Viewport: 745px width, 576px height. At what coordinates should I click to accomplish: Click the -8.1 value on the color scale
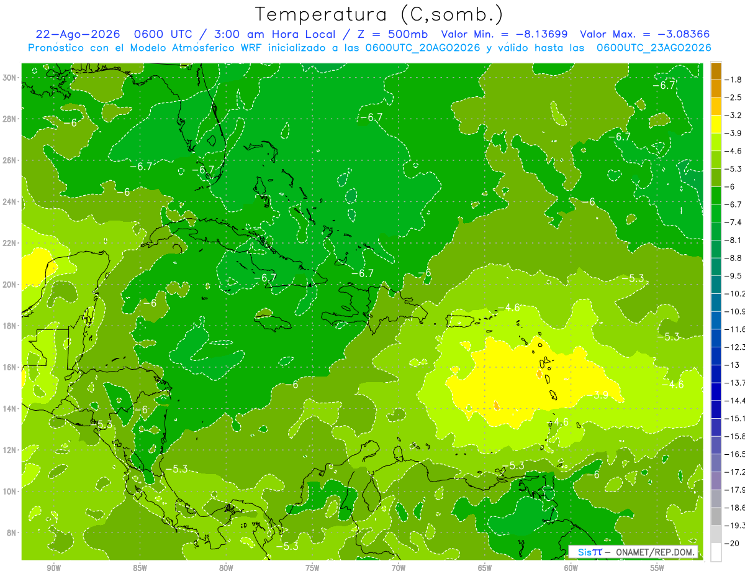click(734, 240)
